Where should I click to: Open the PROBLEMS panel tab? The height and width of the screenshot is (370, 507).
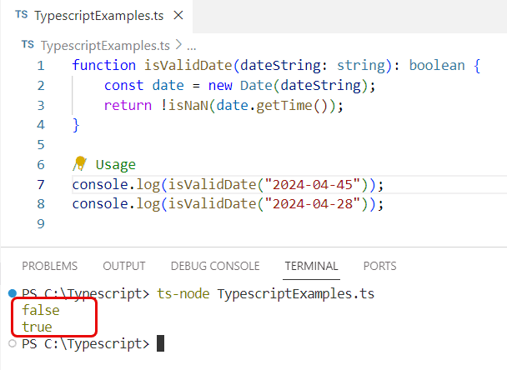pyautogui.click(x=50, y=266)
